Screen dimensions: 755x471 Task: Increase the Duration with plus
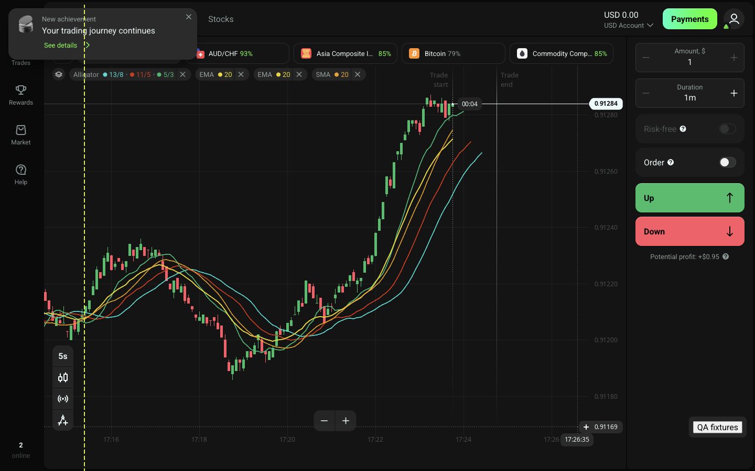pos(734,93)
